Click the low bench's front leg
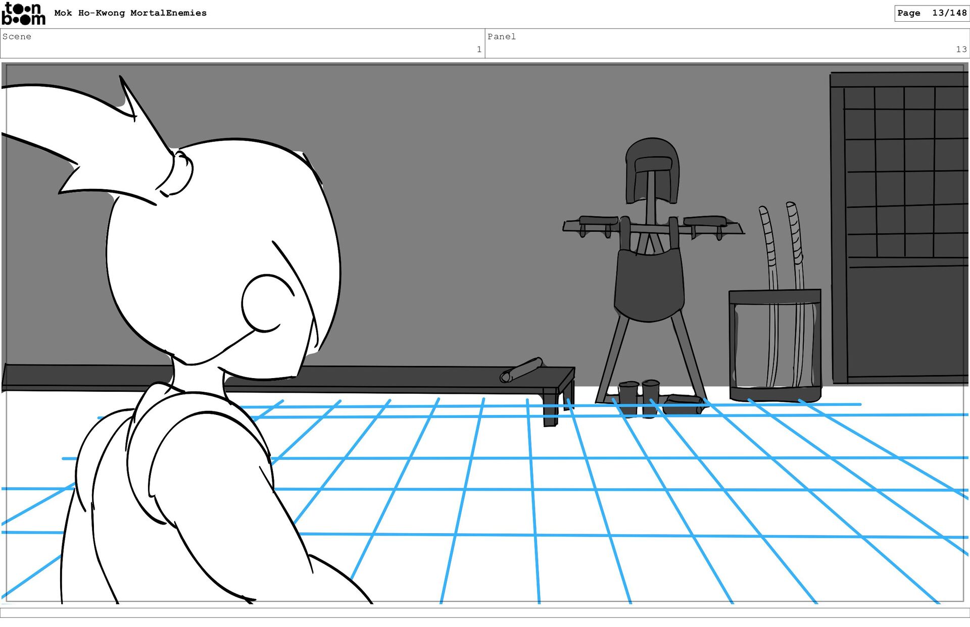 [x=551, y=410]
